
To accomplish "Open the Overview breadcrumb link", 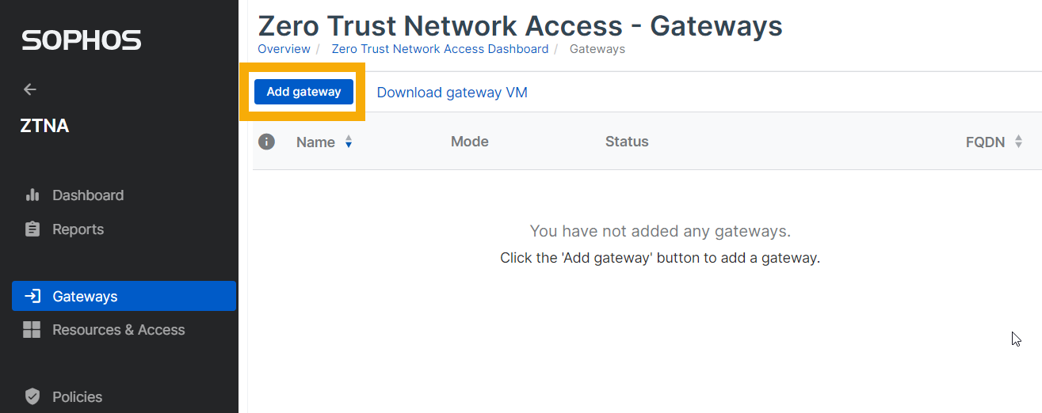I will tap(284, 49).
